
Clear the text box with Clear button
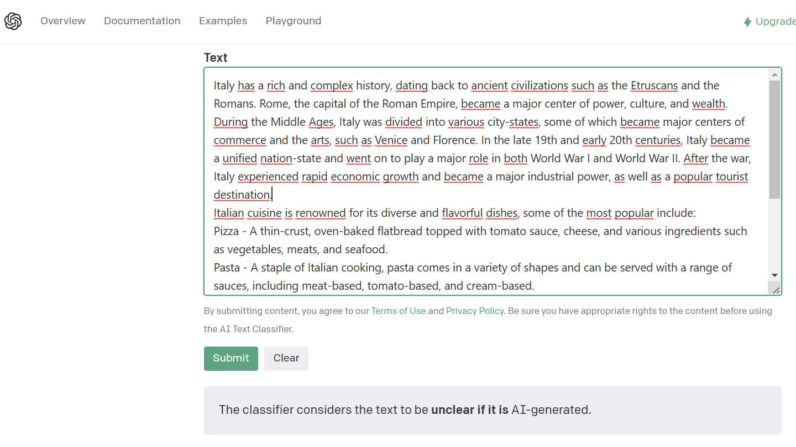(286, 358)
